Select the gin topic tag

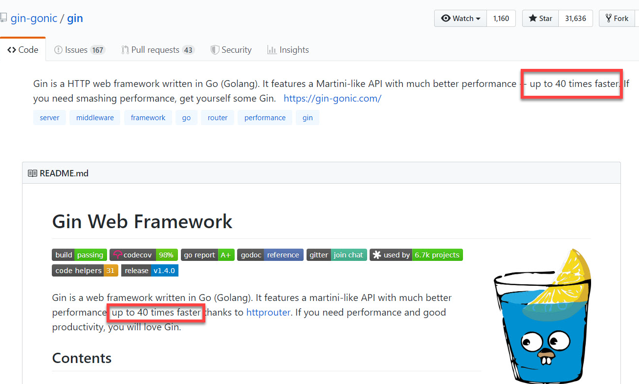[308, 118]
